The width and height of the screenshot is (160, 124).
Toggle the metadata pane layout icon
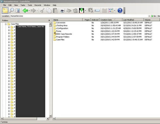[18, 10]
